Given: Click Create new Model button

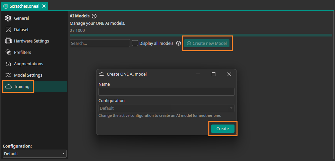Looking at the screenshot, I should [207, 44].
